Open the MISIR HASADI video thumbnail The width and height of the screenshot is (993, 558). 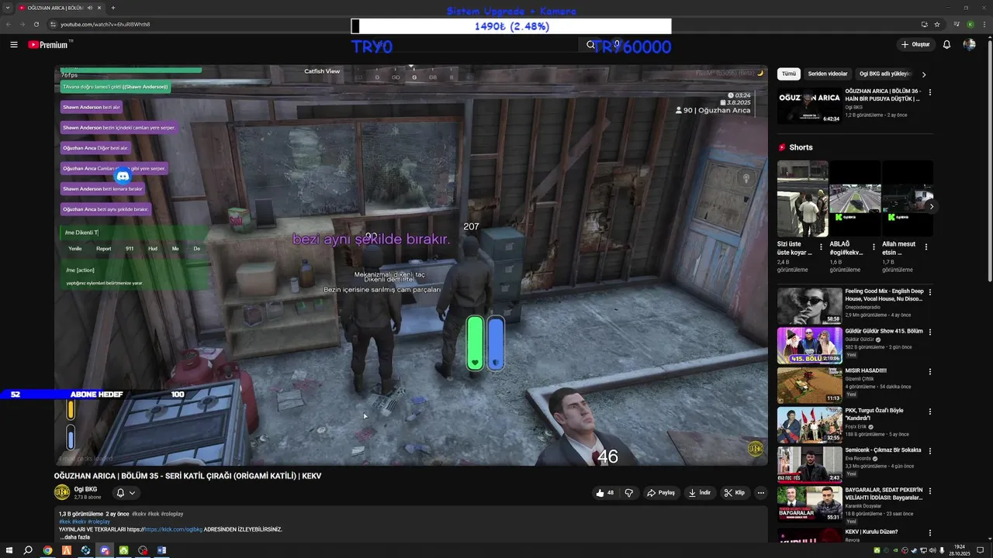[809, 385]
